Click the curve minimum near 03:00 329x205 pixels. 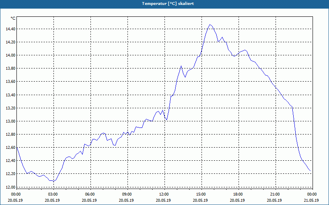[x=53, y=181]
